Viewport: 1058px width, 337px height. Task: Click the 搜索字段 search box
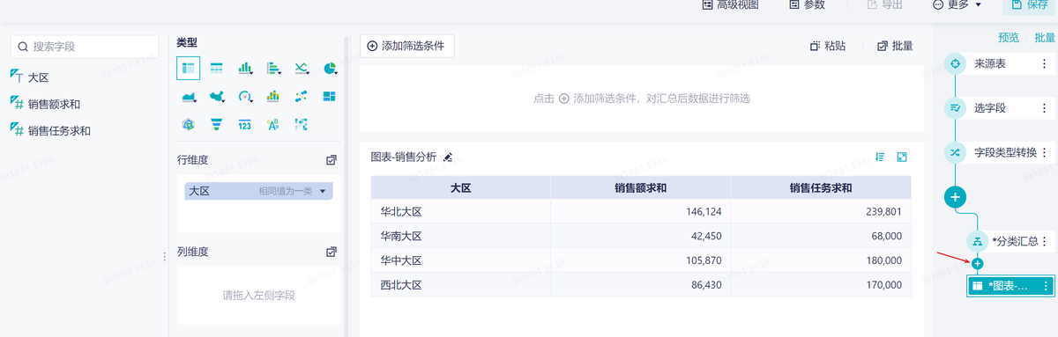[x=84, y=46]
